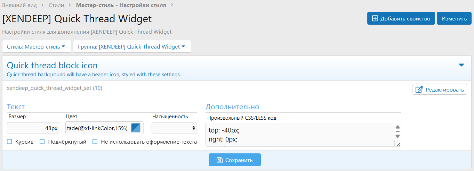The width and height of the screenshot is (474, 171).
Task: Click the plus icon on Добавить свойство
Action: (x=375, y=18)
